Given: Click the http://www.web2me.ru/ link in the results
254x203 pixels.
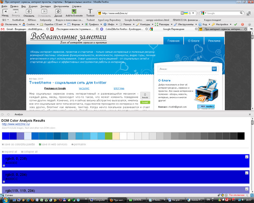Looking at the screenshot, I should point(16,124).
